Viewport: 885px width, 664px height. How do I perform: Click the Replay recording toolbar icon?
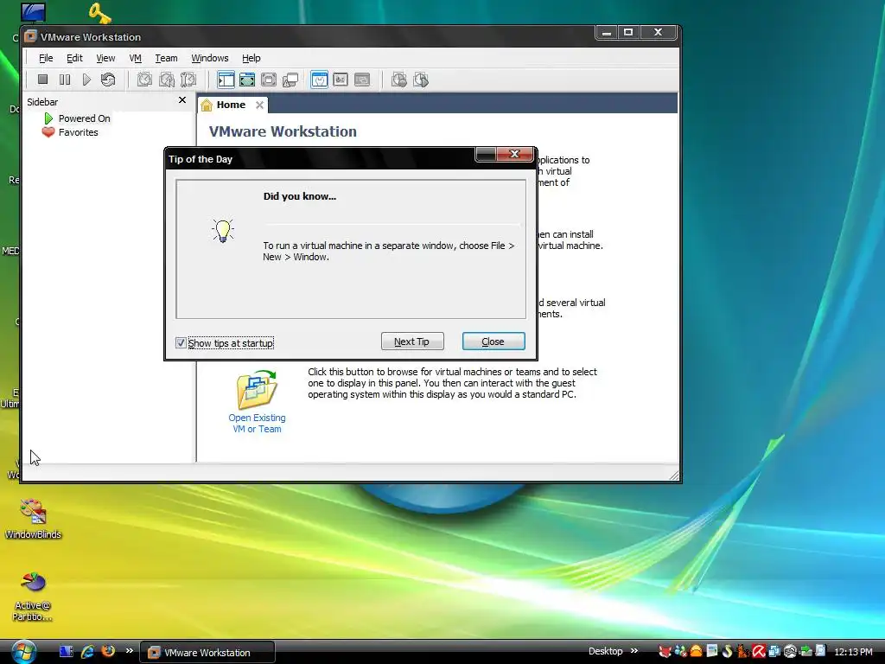tap(421, 80)
